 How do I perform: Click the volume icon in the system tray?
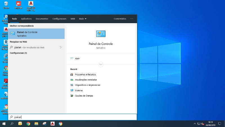(202, 124)
